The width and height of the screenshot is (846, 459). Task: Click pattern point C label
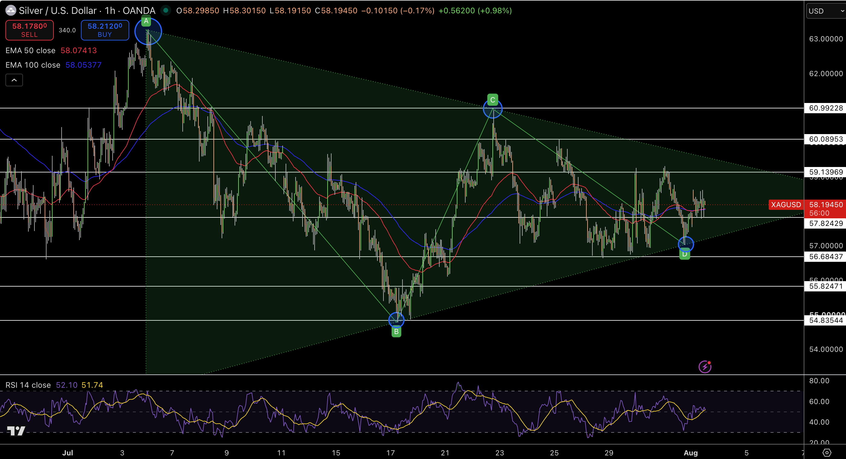[x=493, y=100]
